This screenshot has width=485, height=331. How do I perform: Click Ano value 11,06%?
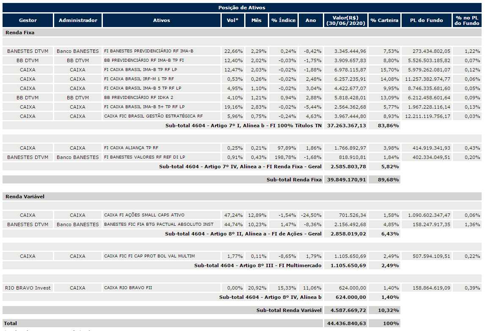pyautogui.click(x=312, y=288)
